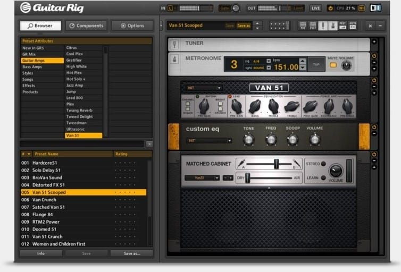Click the cabinet minus/plus selector button
This screenshot has height=272, width=401.
click(228, 178)
